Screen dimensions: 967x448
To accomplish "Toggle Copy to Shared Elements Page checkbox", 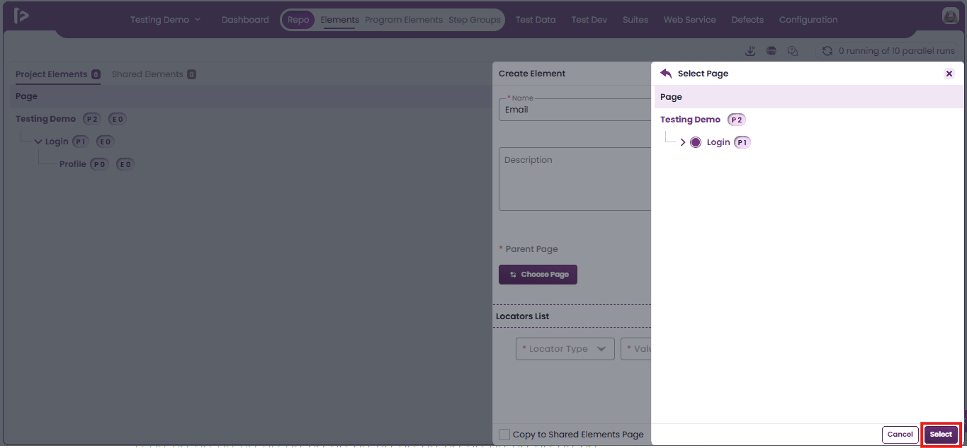I will (x=504, y=435).
